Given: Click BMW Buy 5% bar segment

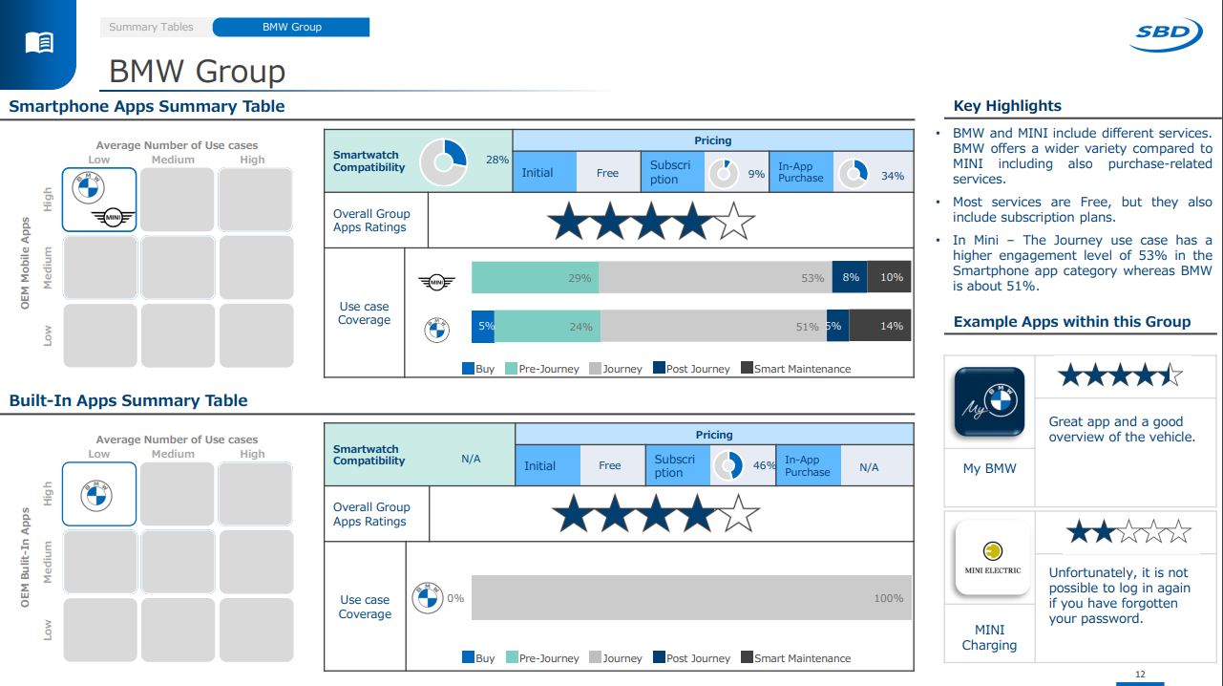Looking at the screenshot, I should tap(483, 326).
